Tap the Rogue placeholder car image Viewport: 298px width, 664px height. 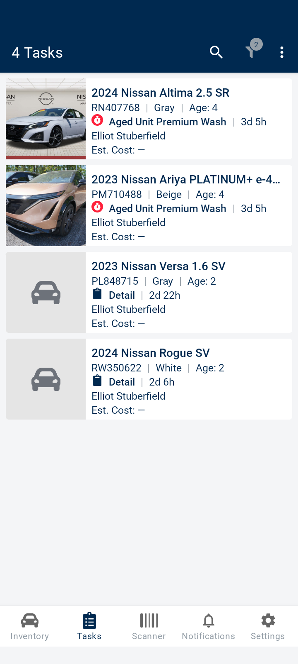[46, 379]
